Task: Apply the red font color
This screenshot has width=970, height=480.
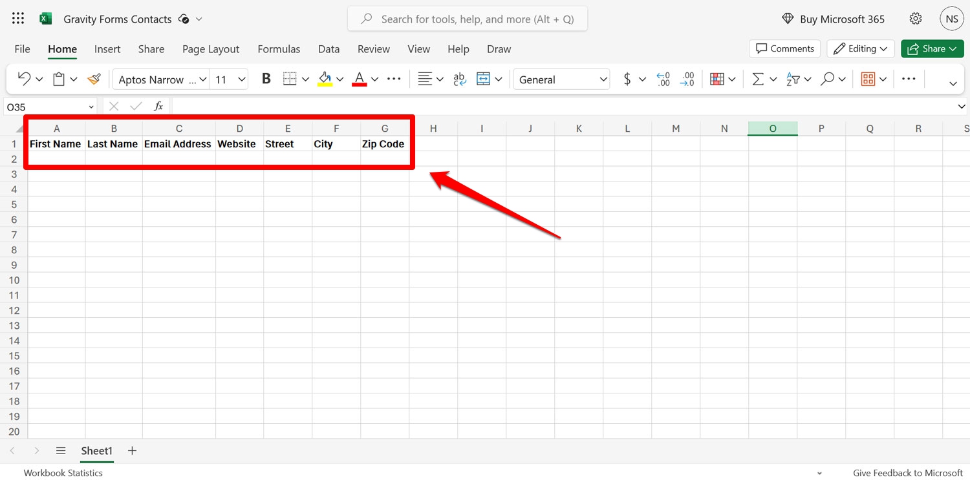Action: pos(360,79)
